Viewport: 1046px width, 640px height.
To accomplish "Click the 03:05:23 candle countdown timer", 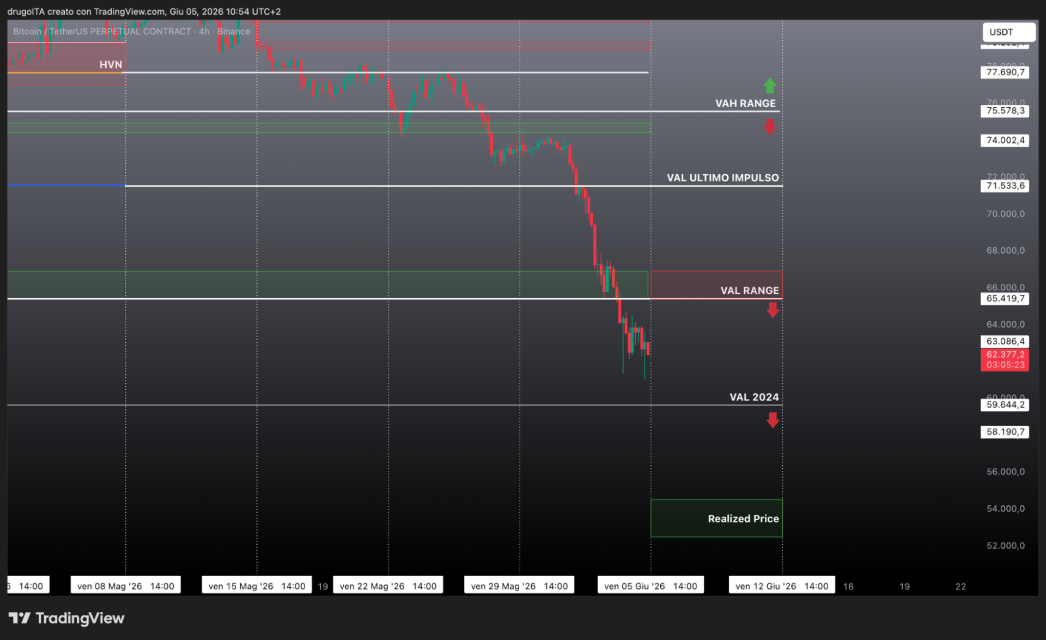I will coord(1005,365).
